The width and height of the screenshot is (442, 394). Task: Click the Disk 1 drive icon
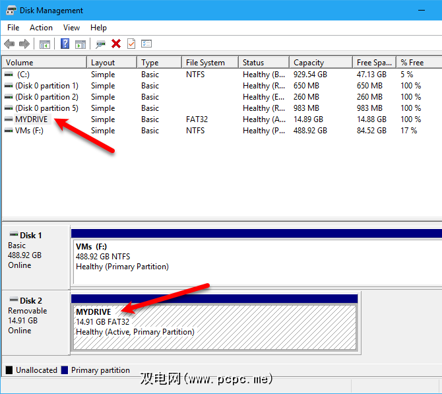[14, 234]
